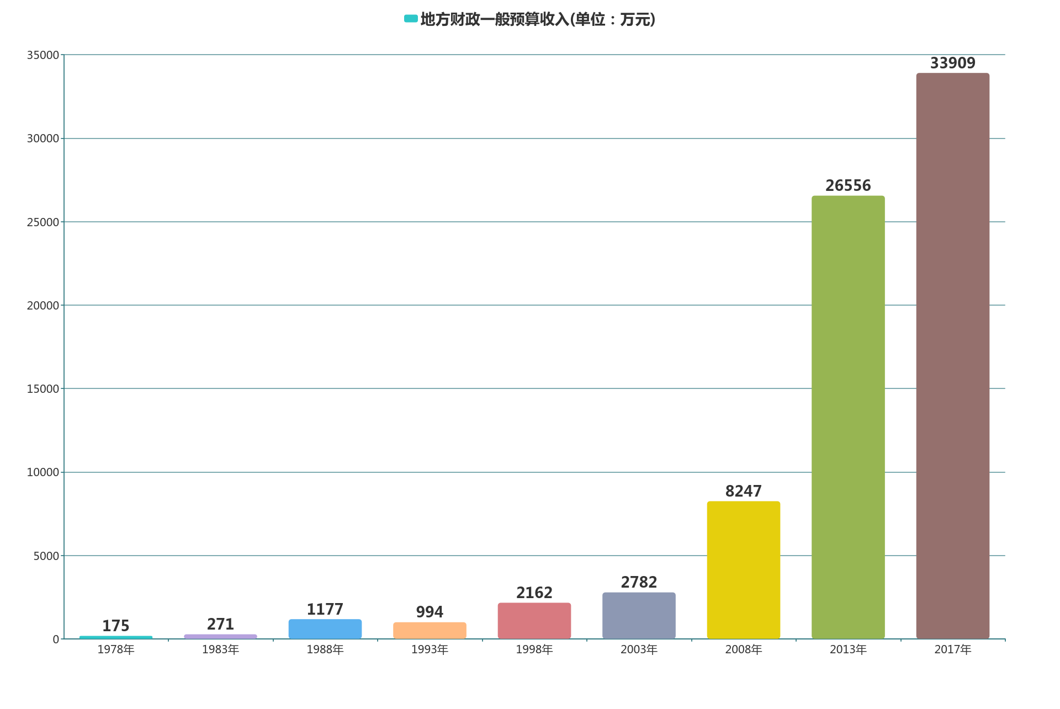Image resolution: width=1060 pixels, height=709 pixels.
Task: Click the 2008年 x-axis label
Action: point(744,650)
